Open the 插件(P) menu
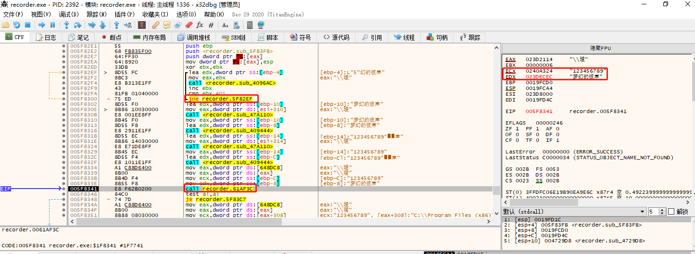 125,14
